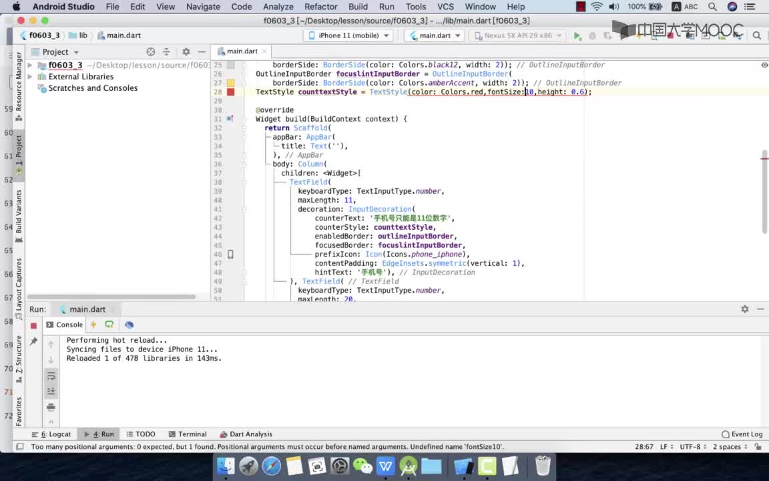Screen dimensions: 769x481
Task: Toggle scroll to end in console
Action: pyautogui.click(x=51, y=391)
